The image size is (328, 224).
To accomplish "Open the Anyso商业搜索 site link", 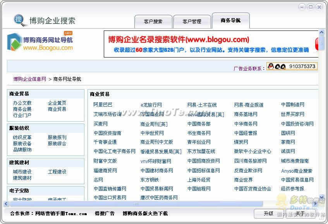I will pyautogui.click(x=297, y=171).
